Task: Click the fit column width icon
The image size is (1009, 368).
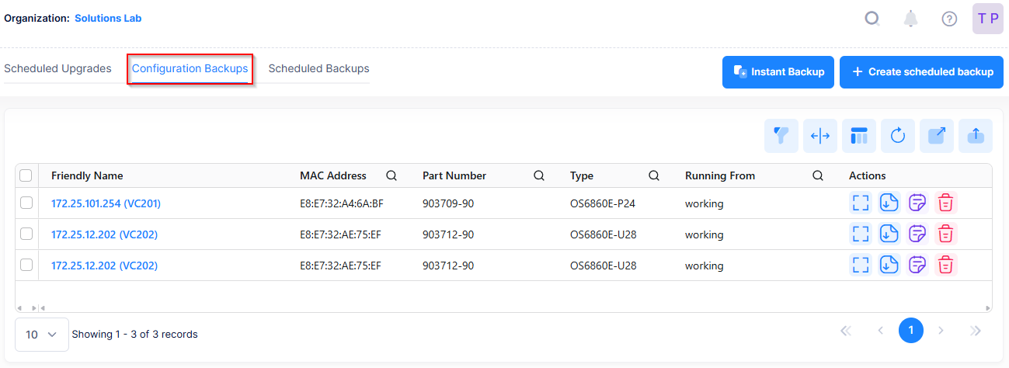Action: (820, 136)
